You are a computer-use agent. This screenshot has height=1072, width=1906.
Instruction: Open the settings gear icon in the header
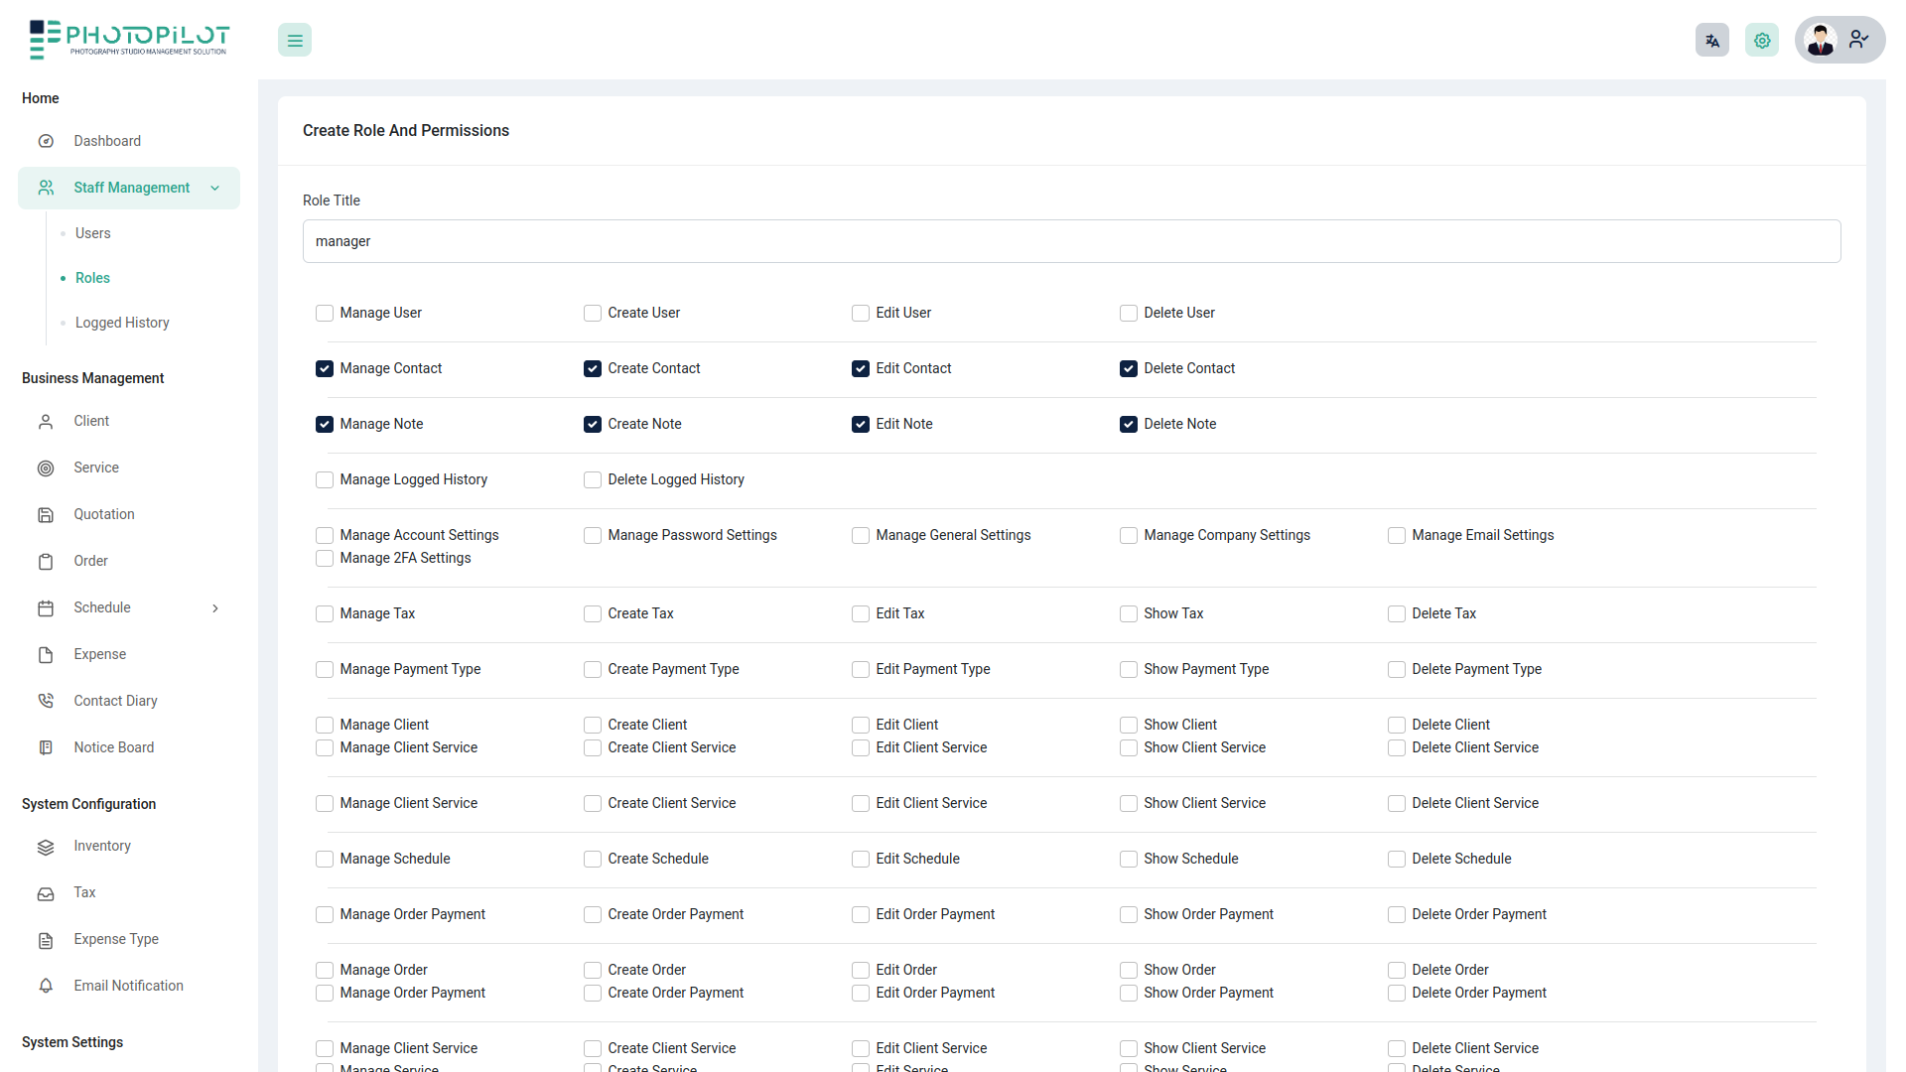coord(1761,41)
